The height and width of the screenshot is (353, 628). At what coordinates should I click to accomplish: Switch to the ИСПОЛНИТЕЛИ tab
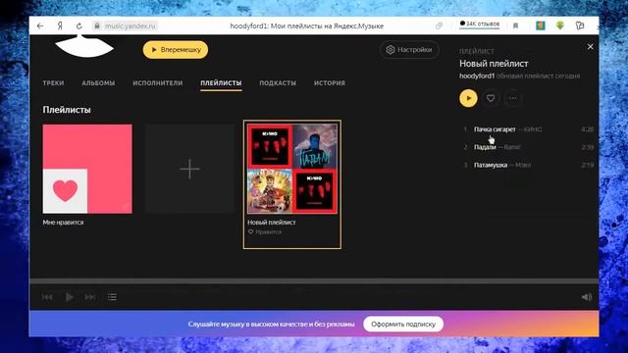pos(158,82)
